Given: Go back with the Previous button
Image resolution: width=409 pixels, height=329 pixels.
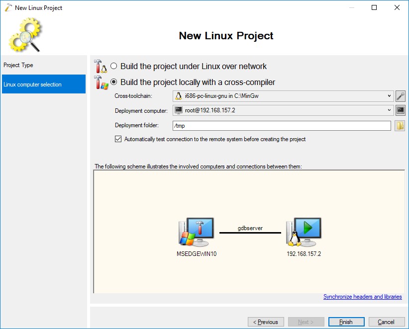Looking at the screenshot, I should click(x=266, y=322).
